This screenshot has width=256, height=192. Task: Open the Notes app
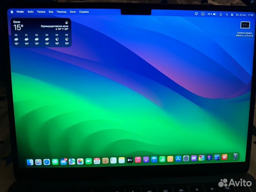point(122,160)
